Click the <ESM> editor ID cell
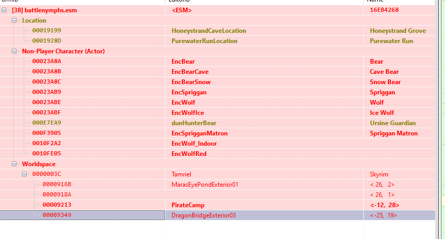Screen dimensions: 445x239 [181, 10]
